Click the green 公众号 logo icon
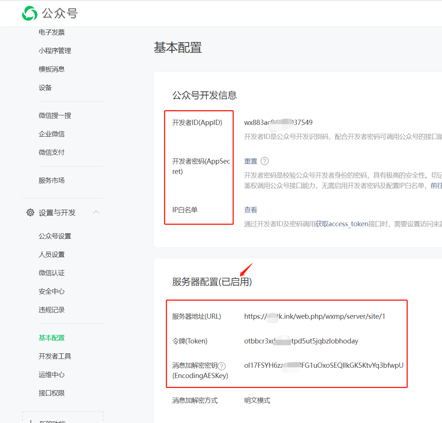This screenshot has height=423, width=442. click(x=29, y=13)
